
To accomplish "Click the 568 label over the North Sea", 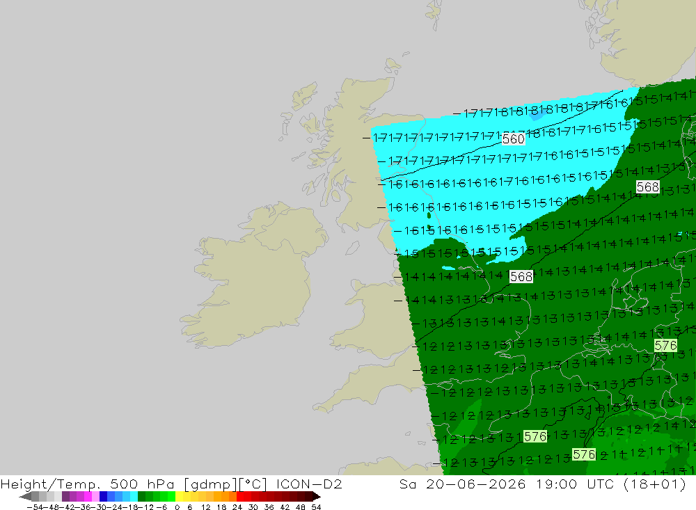I will pyautogui.click(x=521, y=277).
